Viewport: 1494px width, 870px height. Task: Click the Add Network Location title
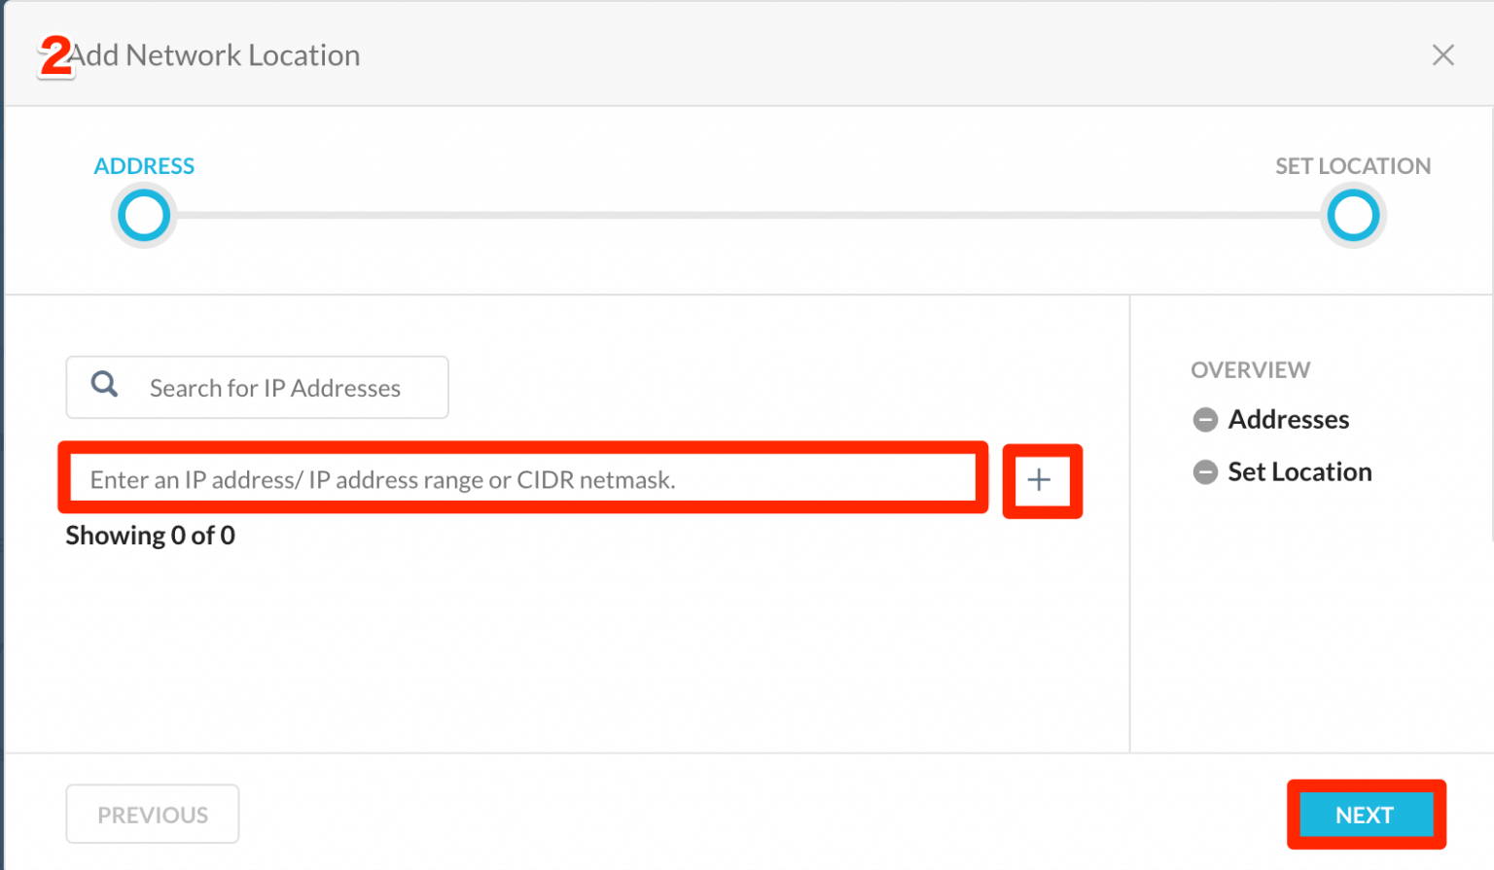pyautogui.click(x=216, y=55)
